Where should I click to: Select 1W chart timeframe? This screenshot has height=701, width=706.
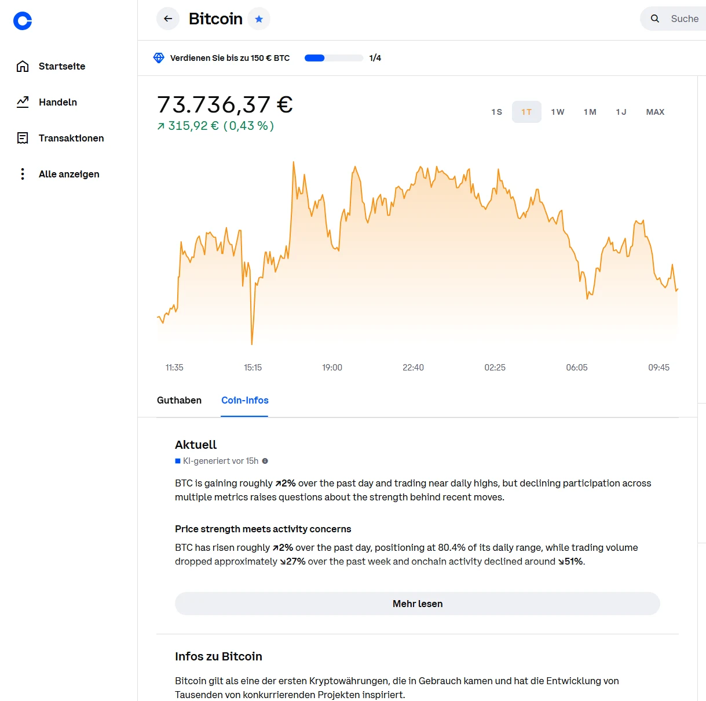(x=558, y=112)
